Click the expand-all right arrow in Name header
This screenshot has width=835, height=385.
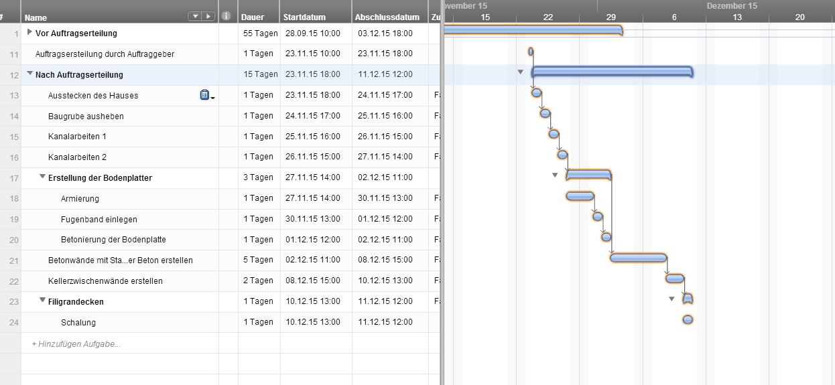[x=208, y=16]
